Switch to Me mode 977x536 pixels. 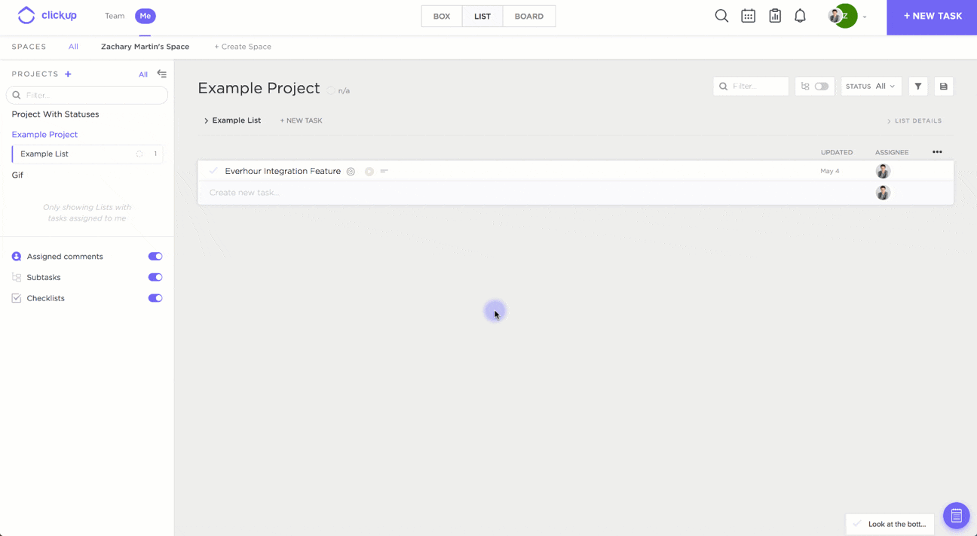[x=145, y=16]
